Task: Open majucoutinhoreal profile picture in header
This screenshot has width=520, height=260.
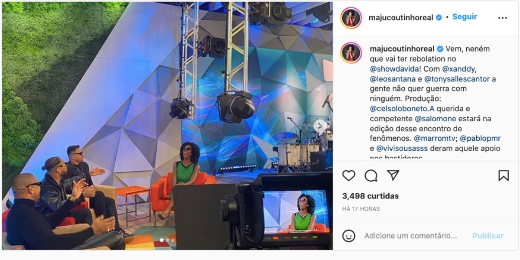Action: click(x=351, y=18)
